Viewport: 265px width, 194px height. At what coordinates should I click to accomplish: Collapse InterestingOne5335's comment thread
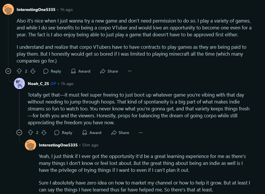click(8, 71)
